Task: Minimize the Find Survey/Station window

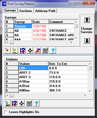Action: 72,3
